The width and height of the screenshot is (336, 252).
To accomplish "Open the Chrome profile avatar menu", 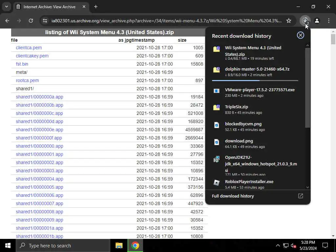I will pos(317,21).
